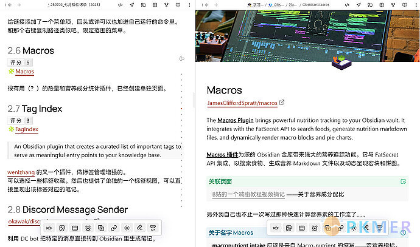Screen dimensions: 420x247
Task: Follow the wenlzhang author link
Action: 21,172
